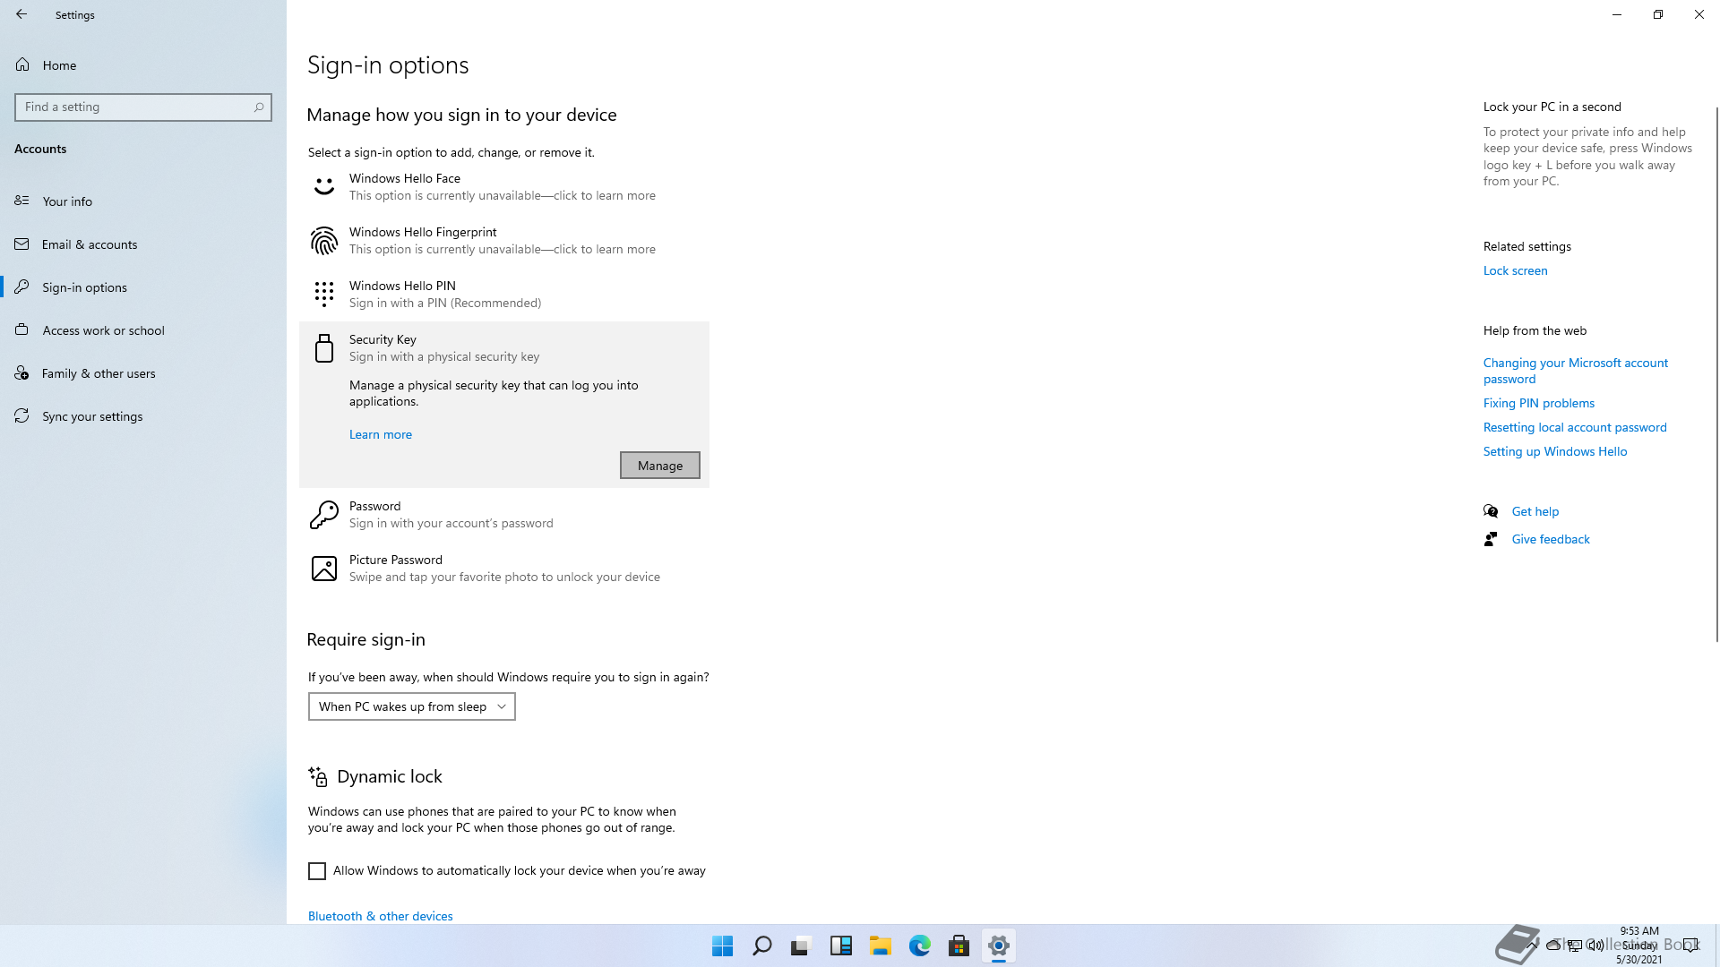Open Resetting local account password link
The image size is (1720, 967).
pyautogui.click(x=1575, y=427)
